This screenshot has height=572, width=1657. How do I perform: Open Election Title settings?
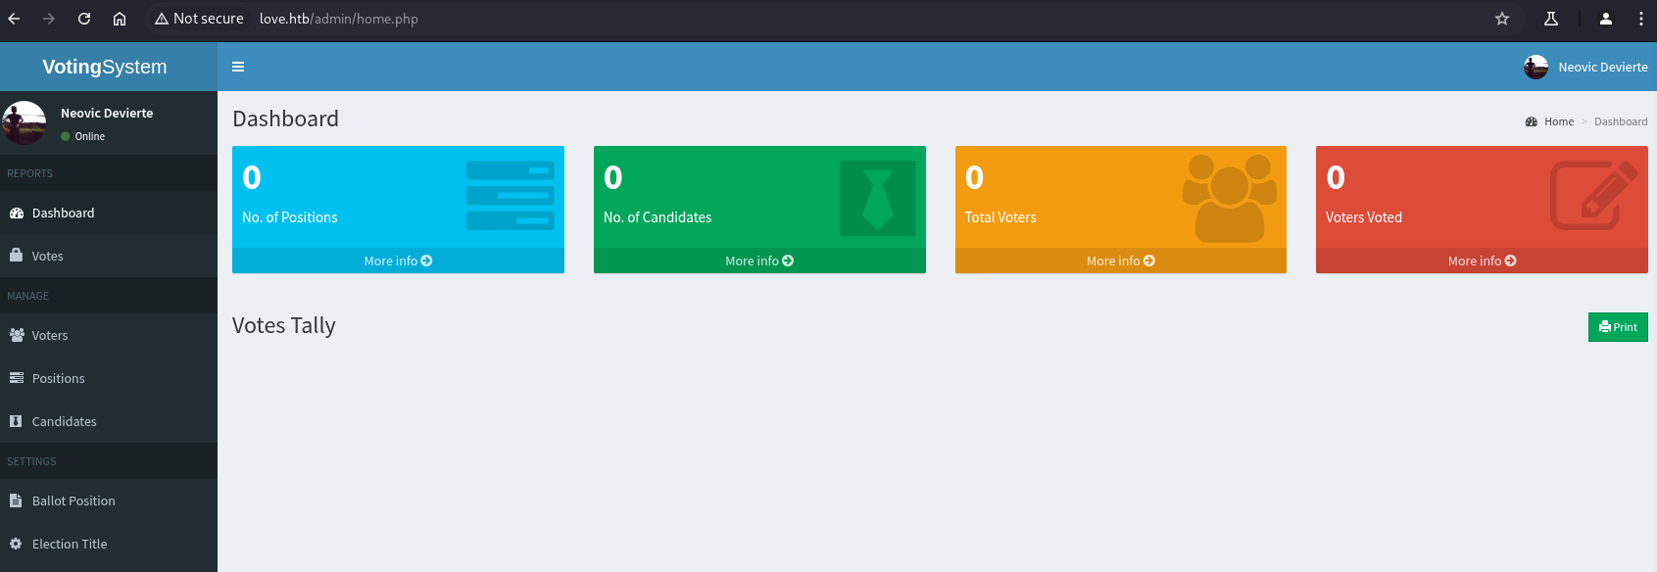[109, 544]
